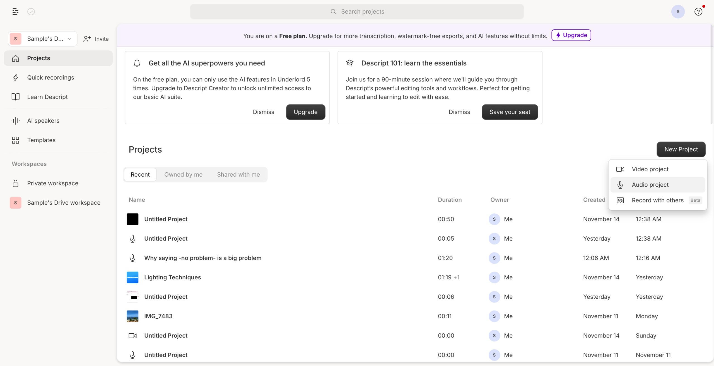Select Audio project from the menu

(650, 185)
